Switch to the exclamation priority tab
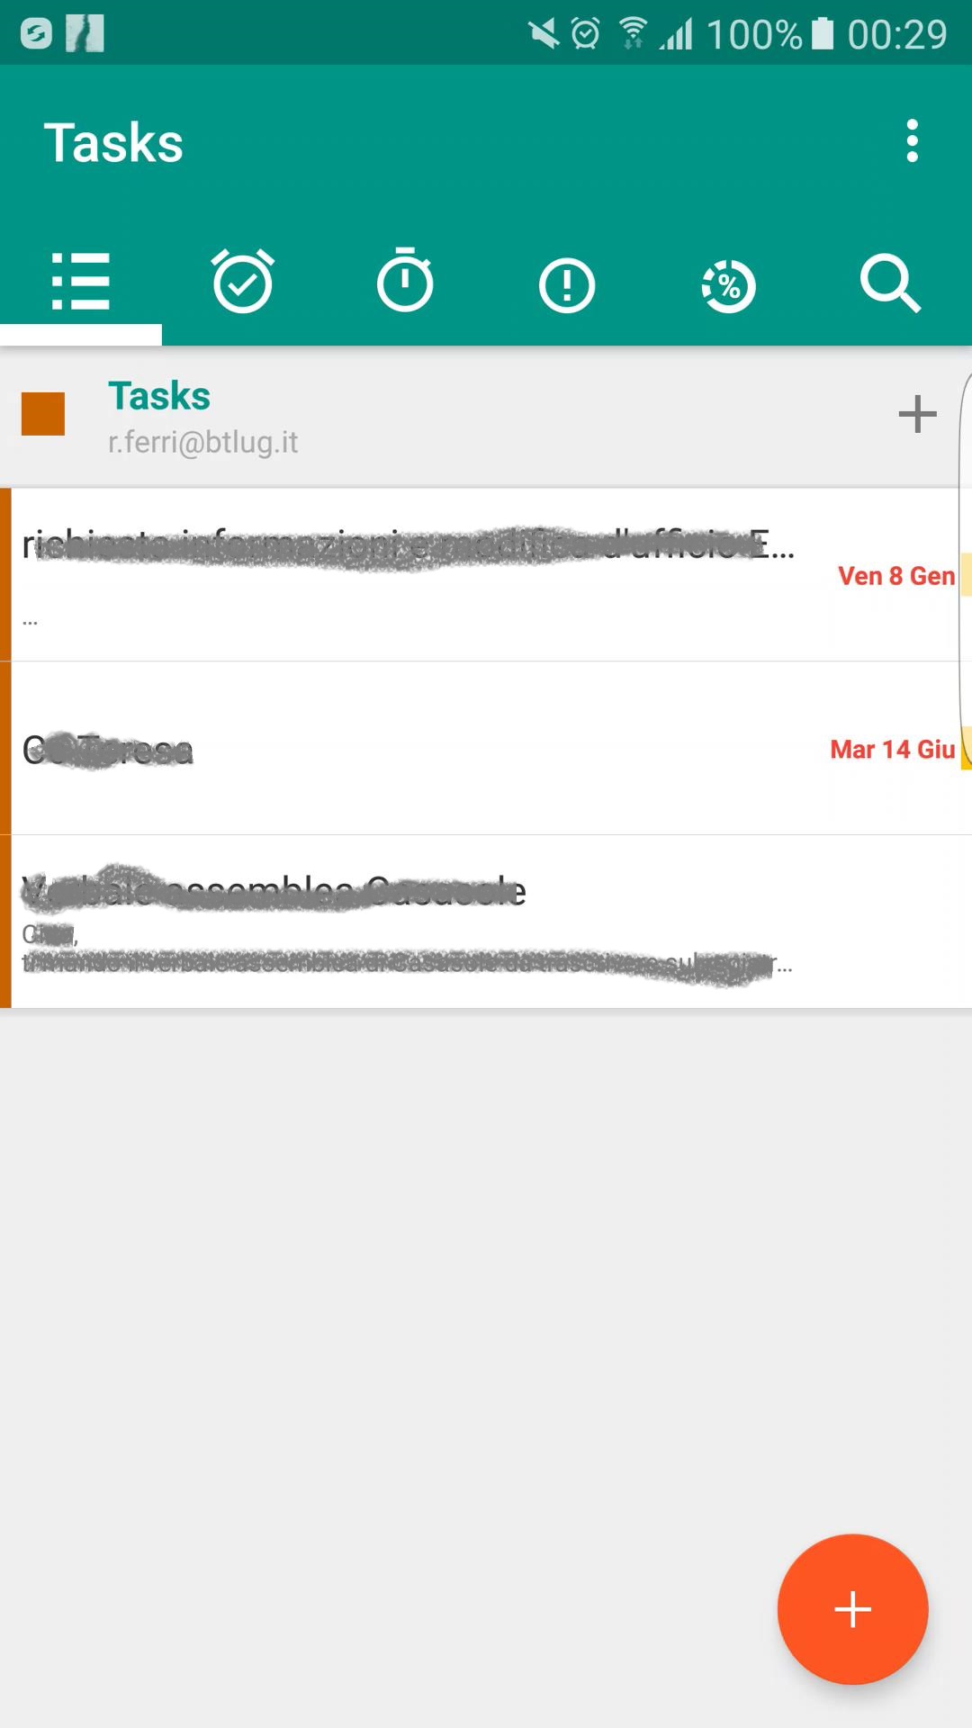The height and width of the screenshot is (1728, 972). pos(567,282)
